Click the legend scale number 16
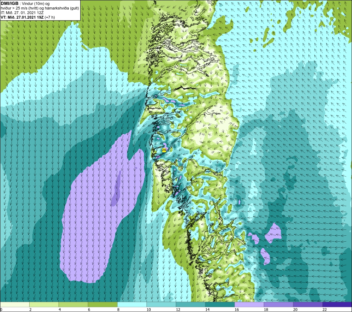The width and height of the screenshot is (352, 312). click(x=237, y=310)
